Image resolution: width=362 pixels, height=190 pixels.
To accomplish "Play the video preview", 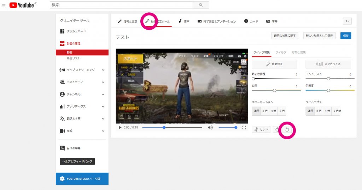I will [120, 127].
